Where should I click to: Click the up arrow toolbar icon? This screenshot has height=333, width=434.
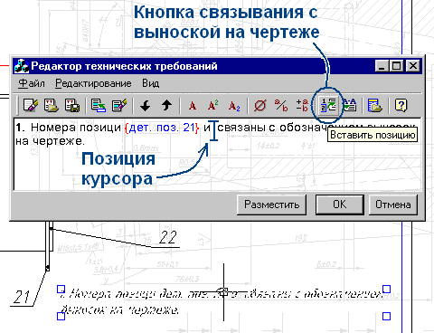[166, 106]
